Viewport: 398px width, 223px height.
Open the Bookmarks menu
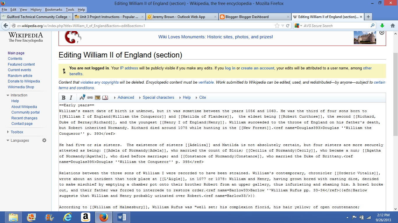54,9
